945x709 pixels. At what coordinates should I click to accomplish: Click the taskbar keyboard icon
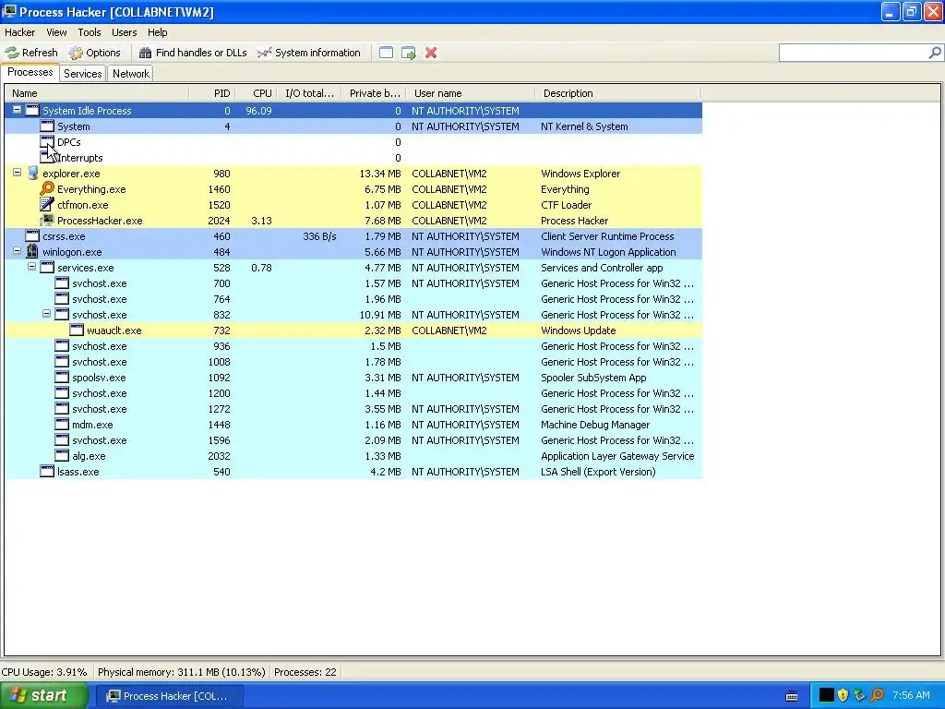pyautogui.click(x=792, y=696)
